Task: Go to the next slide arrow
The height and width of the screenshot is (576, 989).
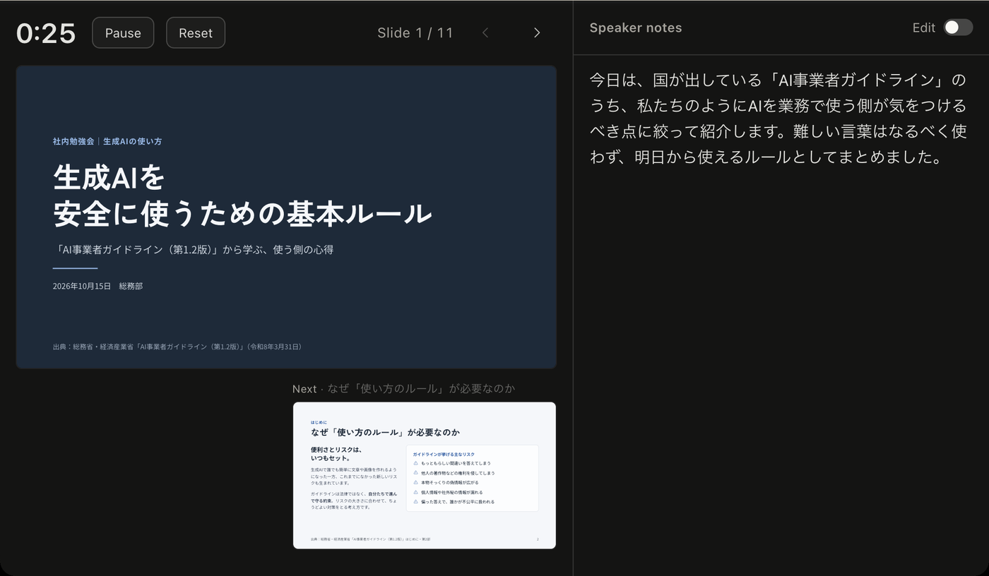Action: [537, 32]
